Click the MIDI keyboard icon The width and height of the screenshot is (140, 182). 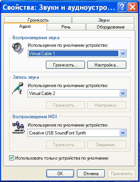18,128
